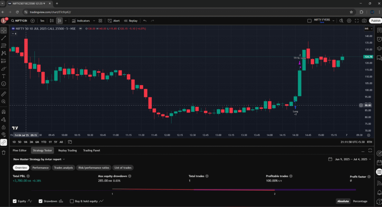Select the Text annotation tool

[x=4, y=76]
